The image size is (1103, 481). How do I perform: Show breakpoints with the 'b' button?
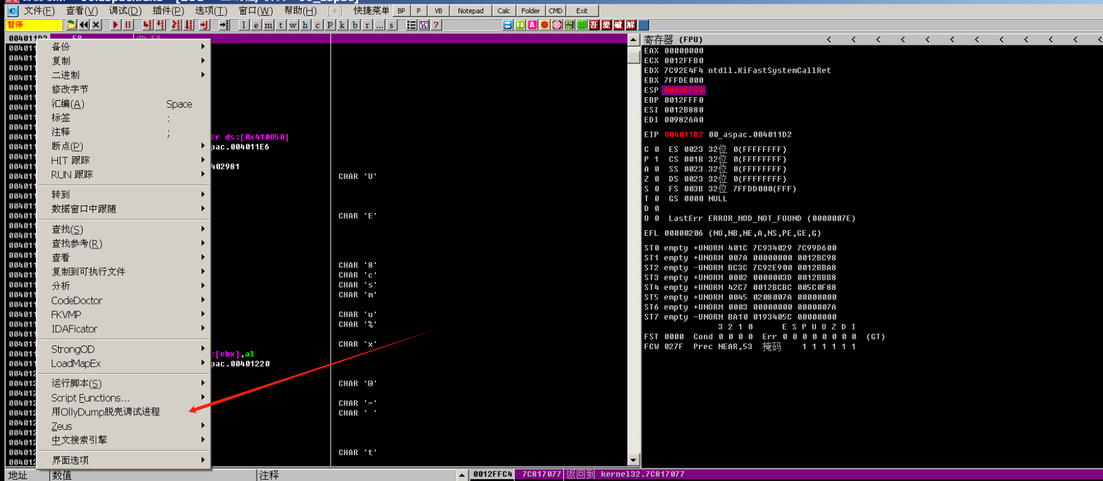(x=355, y=25)
